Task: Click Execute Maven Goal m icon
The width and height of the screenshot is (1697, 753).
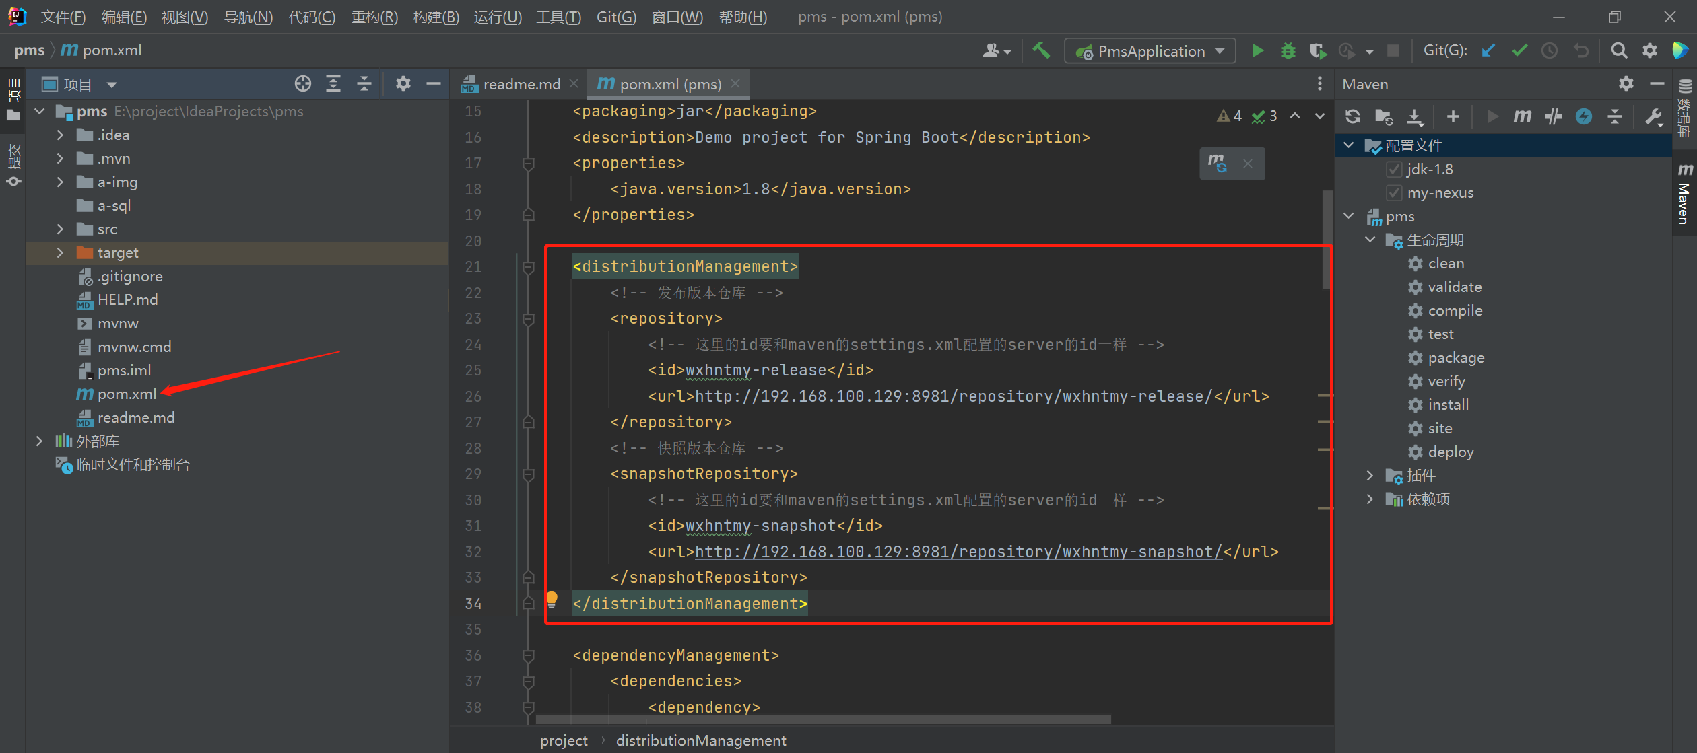Action: point(1522,117)
